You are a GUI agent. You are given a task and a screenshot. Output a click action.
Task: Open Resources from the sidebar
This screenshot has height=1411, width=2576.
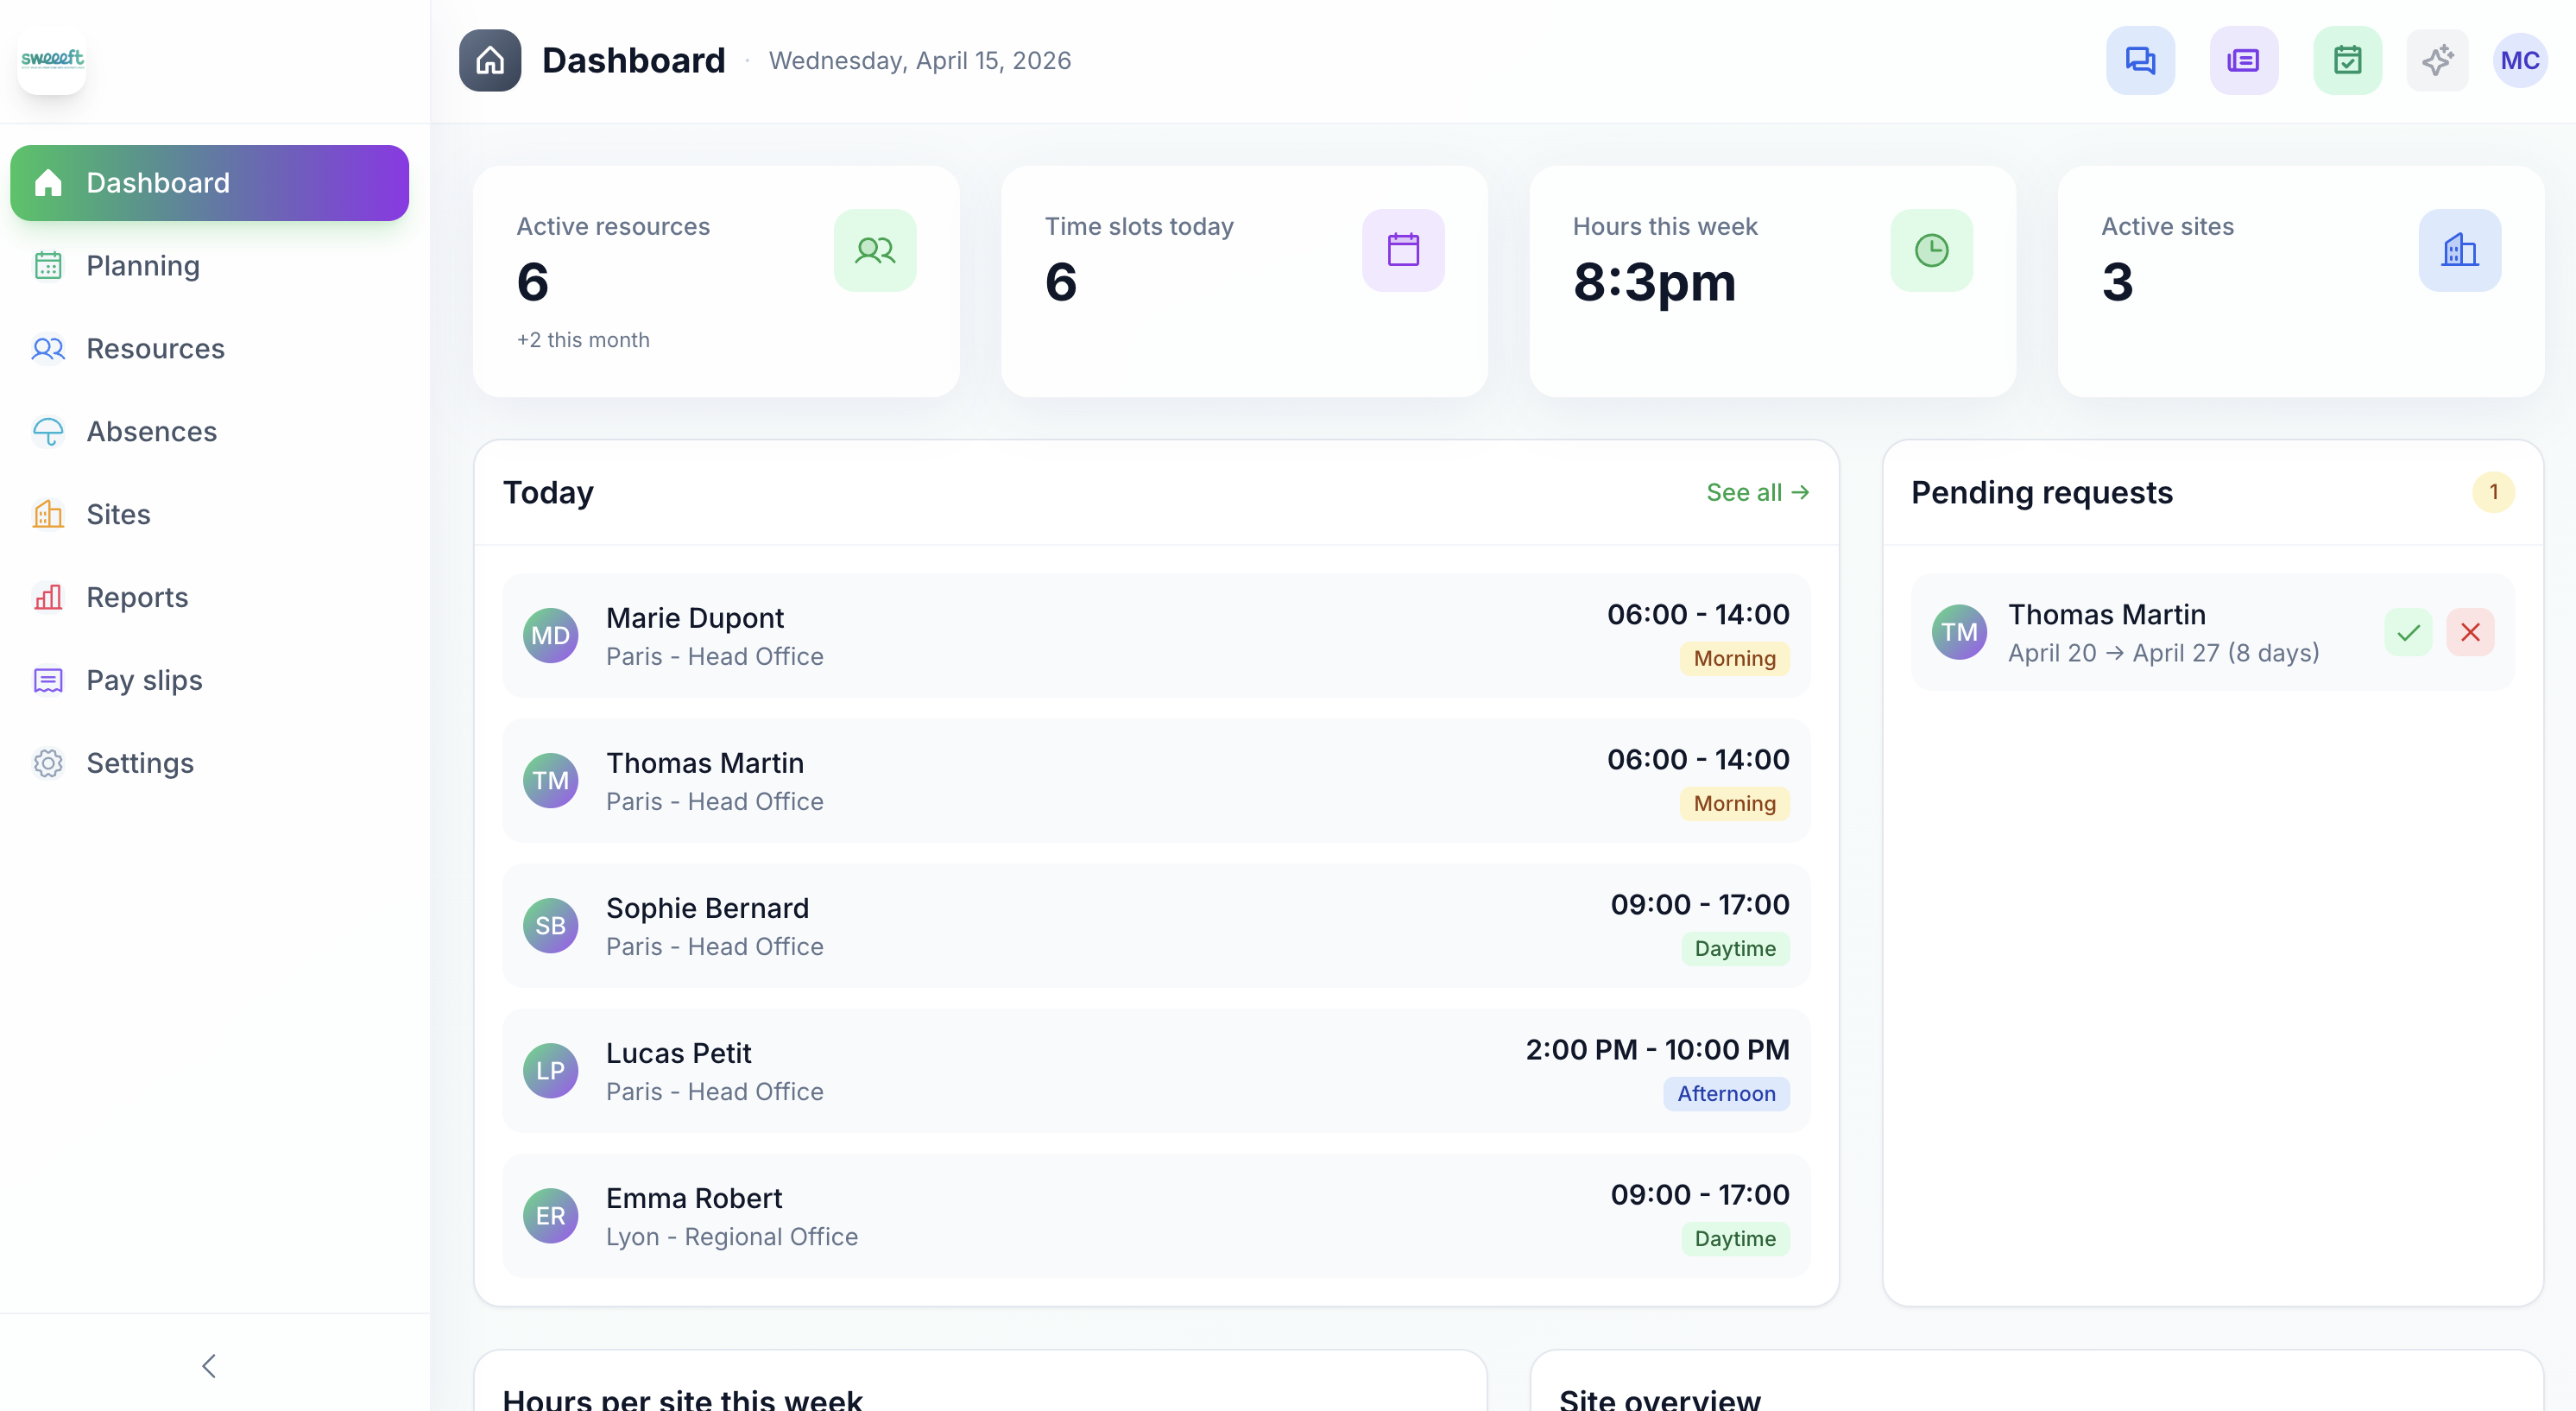(155, 348)
